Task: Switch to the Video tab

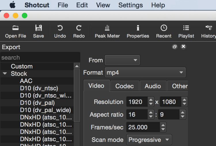Action: point(96,86)
